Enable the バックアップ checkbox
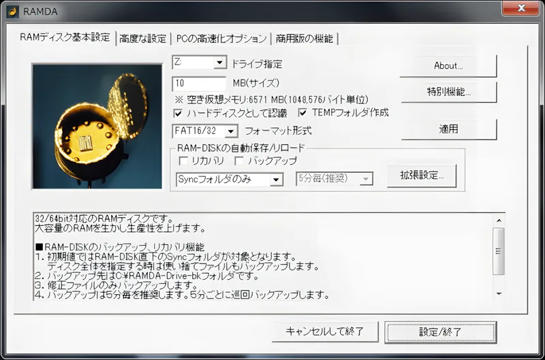This screenshot has height=360, width=545. pos(239,161)
